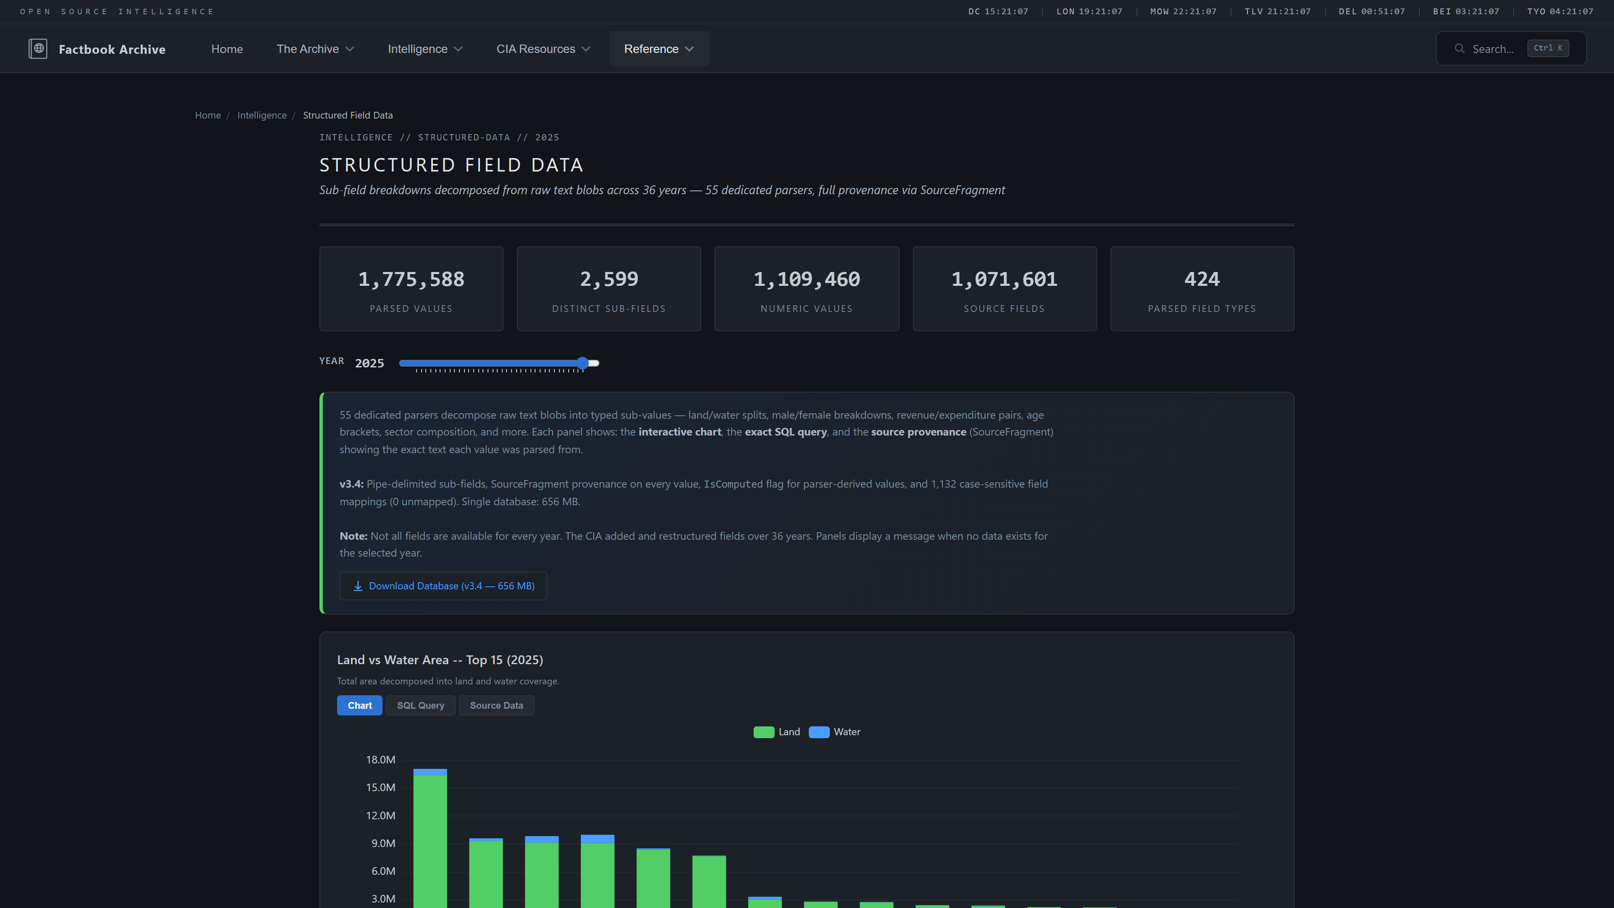Open the Source Data tab

496,705
